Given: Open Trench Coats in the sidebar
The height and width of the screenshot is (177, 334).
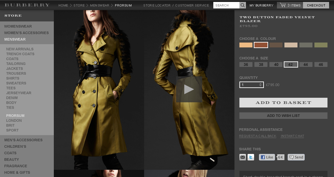Looking at the screenshot, I should pos(20,54).
